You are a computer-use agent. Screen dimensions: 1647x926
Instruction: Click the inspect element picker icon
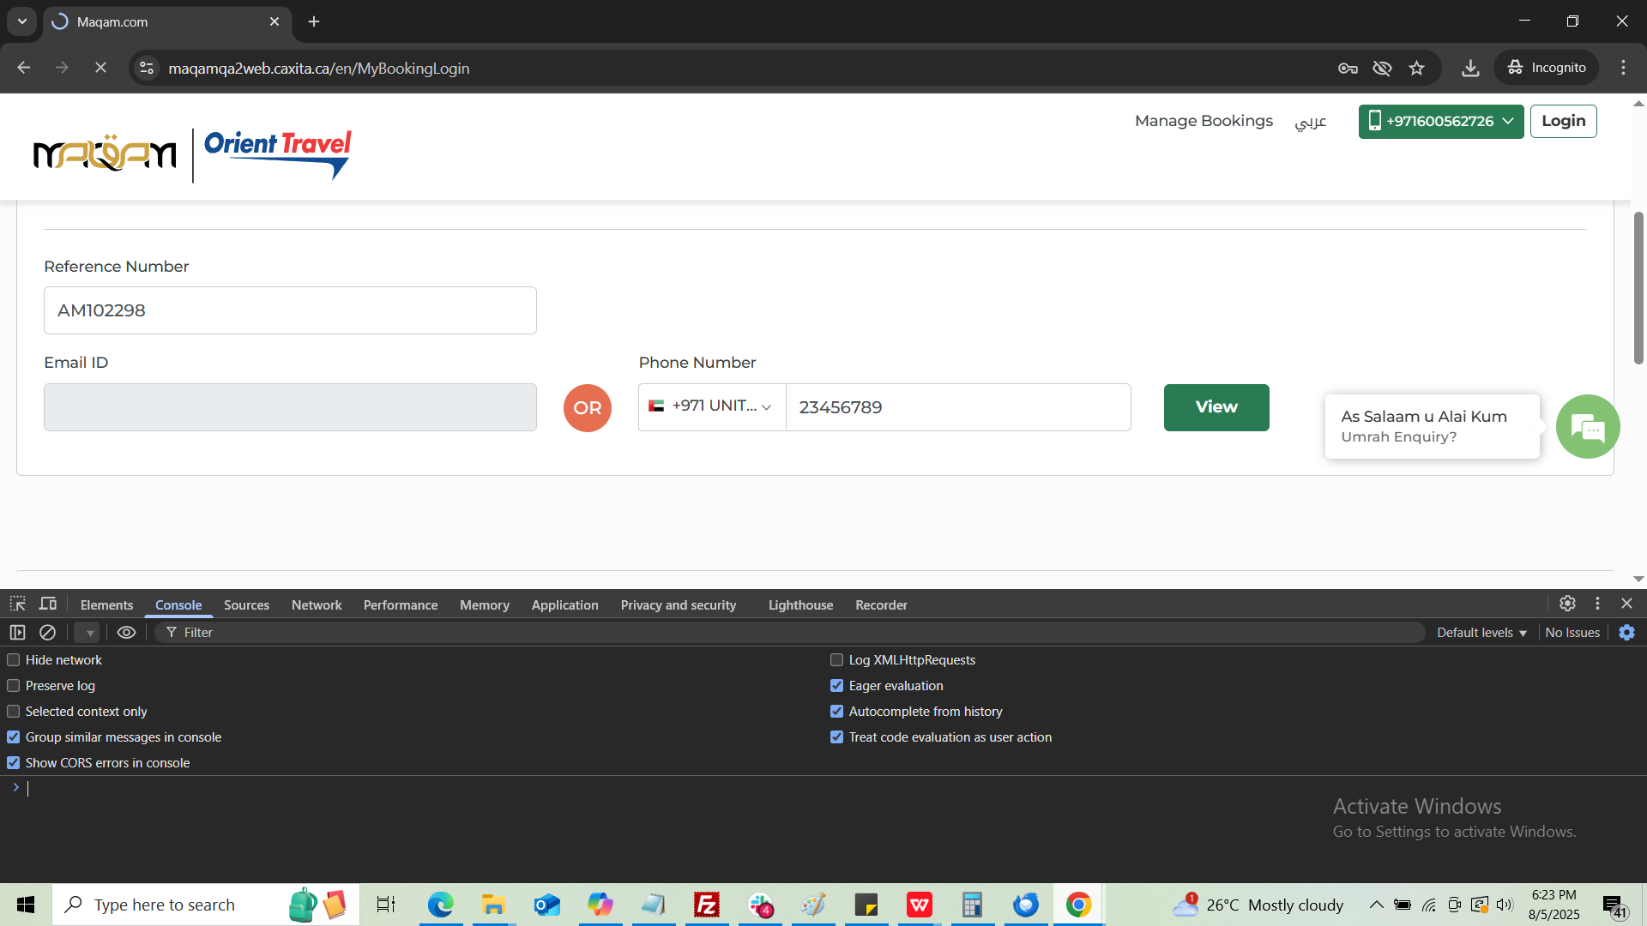click(17, 604)
